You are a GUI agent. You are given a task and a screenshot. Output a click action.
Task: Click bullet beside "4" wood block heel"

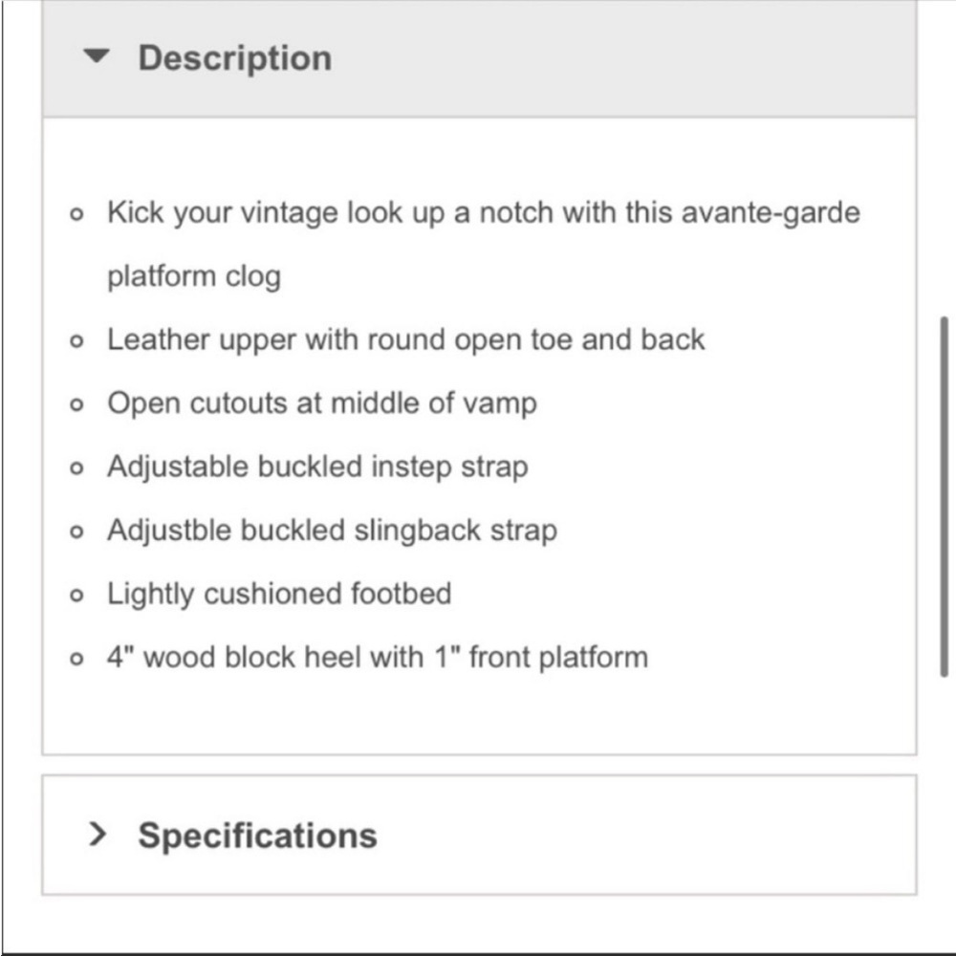(76, 659)
